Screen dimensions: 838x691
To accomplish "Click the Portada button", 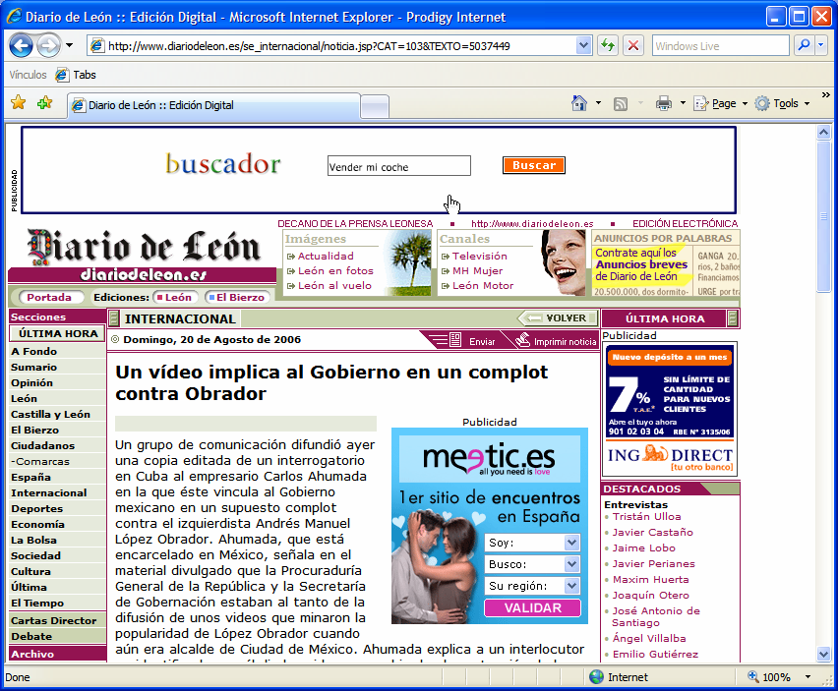I will point(49,298).
